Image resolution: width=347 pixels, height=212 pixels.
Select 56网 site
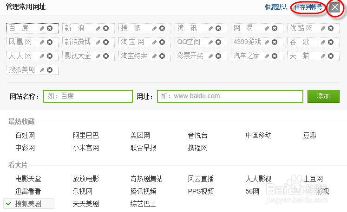pos(252,191)
